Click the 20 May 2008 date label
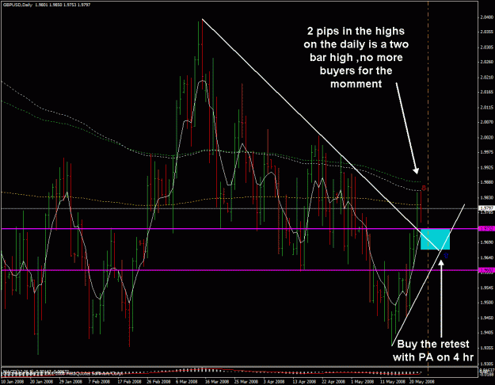Viewport: 495px width, 385px height. click(422, 382)
